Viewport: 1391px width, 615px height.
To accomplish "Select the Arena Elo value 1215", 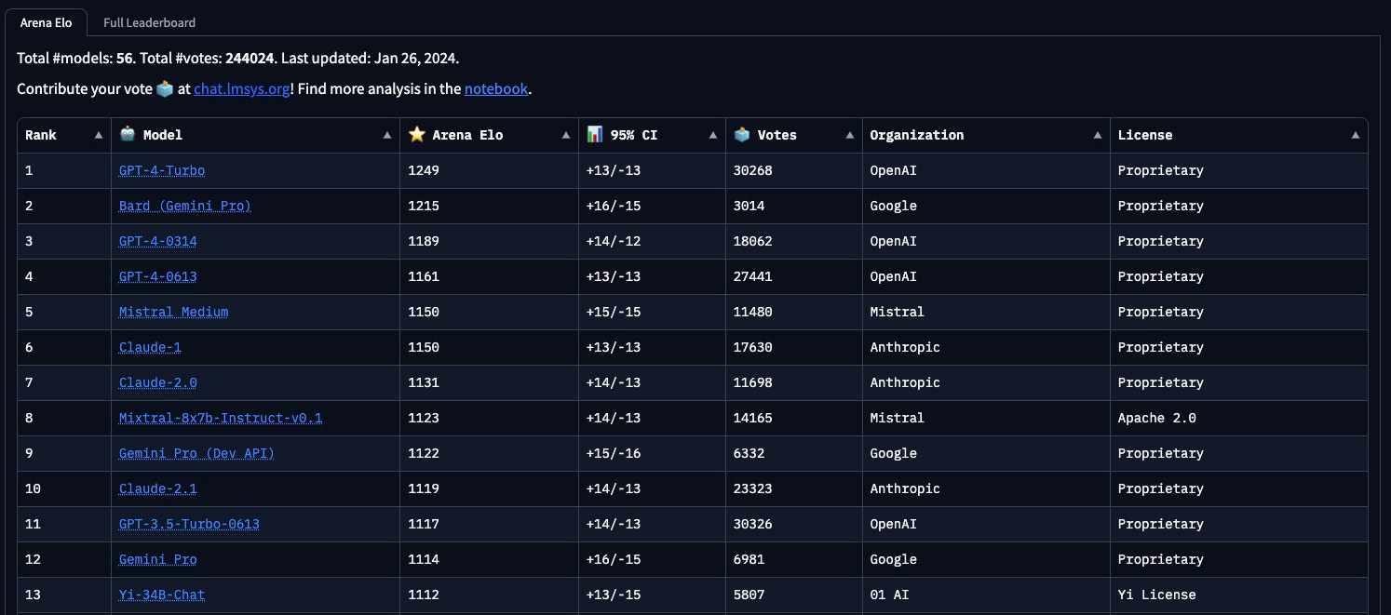I will (x=424, y=206).
